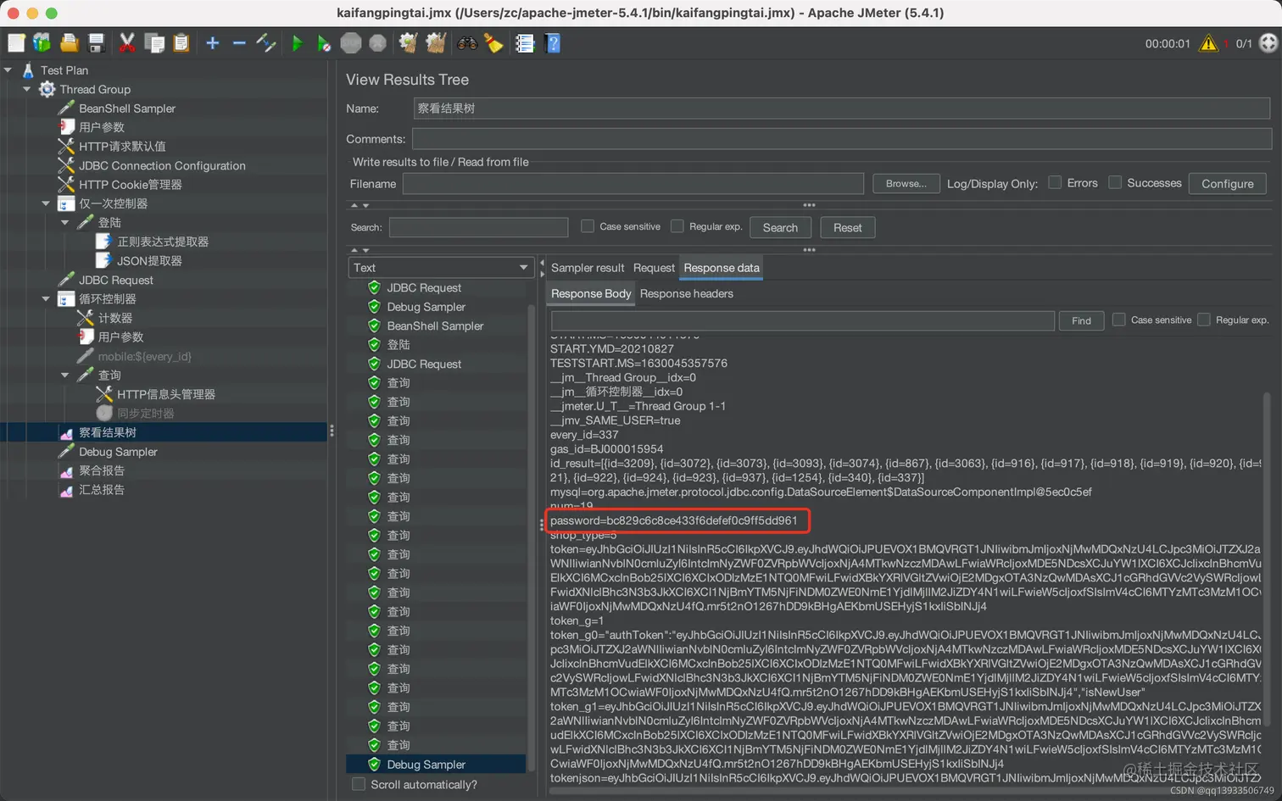The width and height of the screenshot is (1282, 801).
Task: Click the Reset Search broom icon
Action: [x=493, y=42]
